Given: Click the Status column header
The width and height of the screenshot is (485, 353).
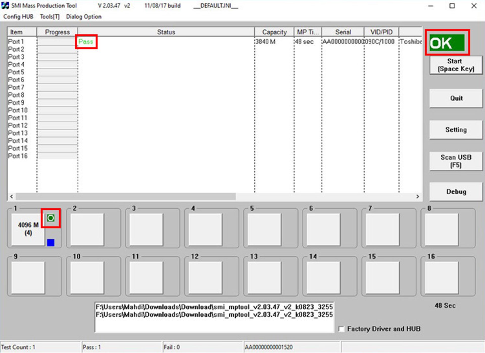Looking at the screenshot, I should [166, 32].
